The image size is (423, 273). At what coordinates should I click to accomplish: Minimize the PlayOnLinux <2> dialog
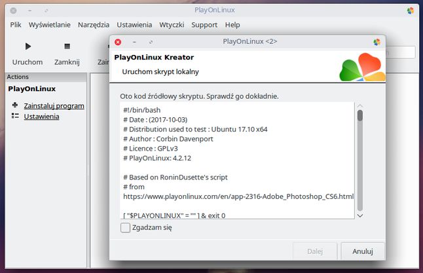click(134, 42)
